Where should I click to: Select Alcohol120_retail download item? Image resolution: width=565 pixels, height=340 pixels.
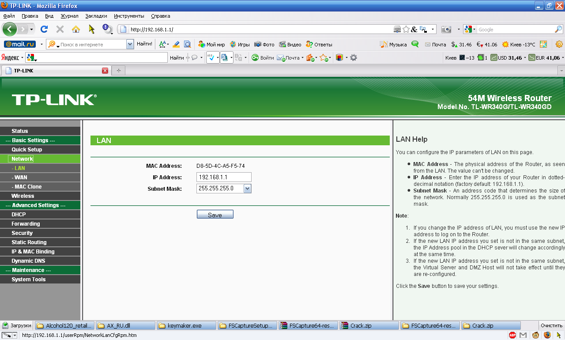click(64, 326)
